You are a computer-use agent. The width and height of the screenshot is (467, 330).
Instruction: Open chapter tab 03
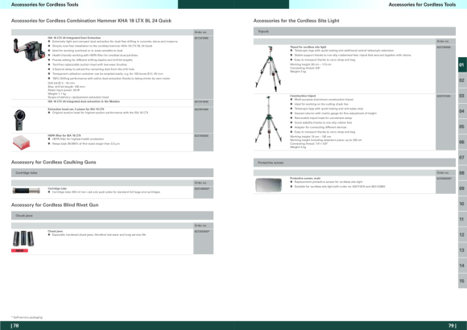click(462, 96)
